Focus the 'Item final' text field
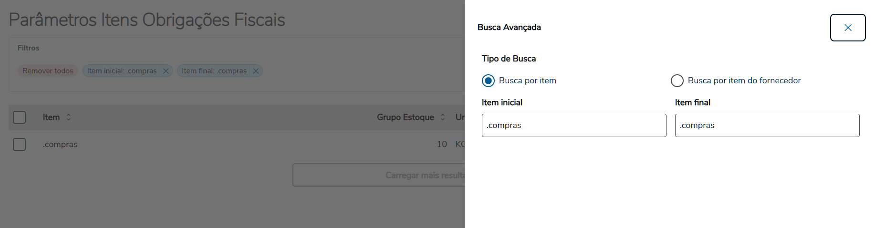 pos(767,126)
